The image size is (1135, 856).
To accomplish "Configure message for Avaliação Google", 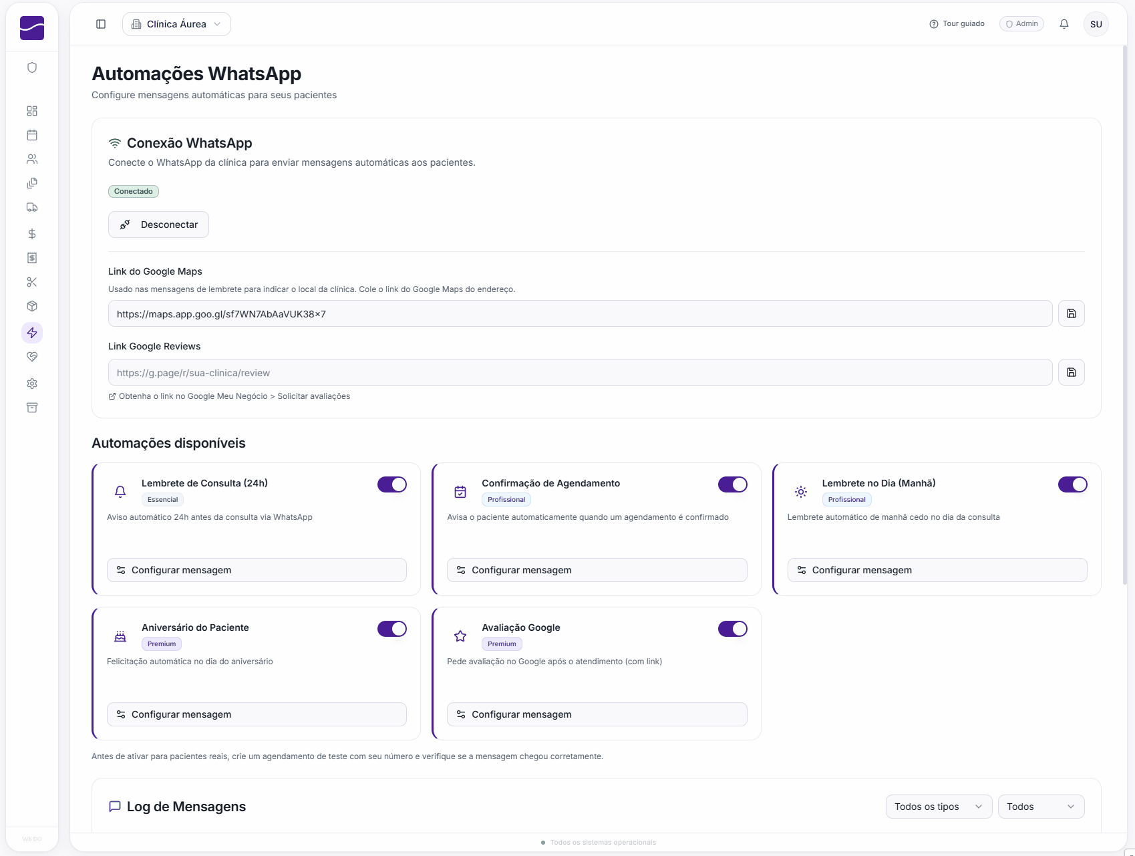I will click(x=597, y=714).
